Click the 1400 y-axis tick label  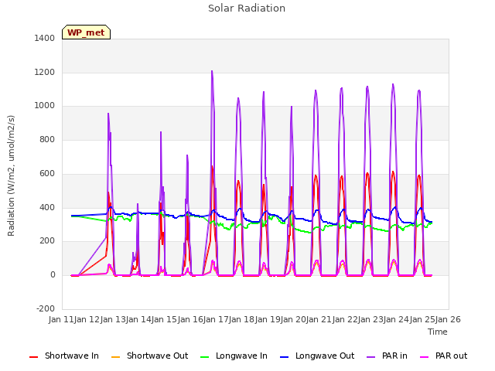(45, 38)
